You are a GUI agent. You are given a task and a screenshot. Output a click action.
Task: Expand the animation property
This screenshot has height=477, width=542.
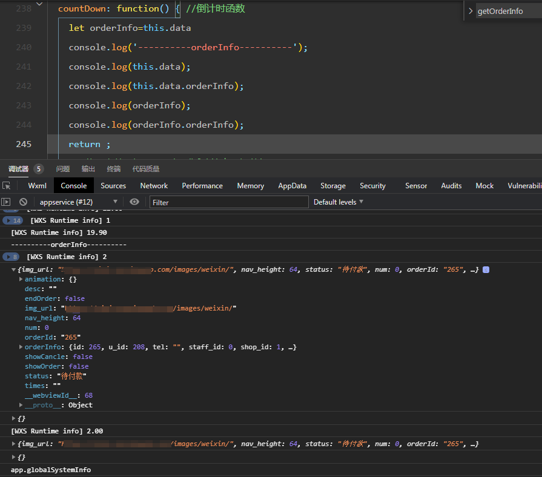pyautogui.click(x=21, y=279)
